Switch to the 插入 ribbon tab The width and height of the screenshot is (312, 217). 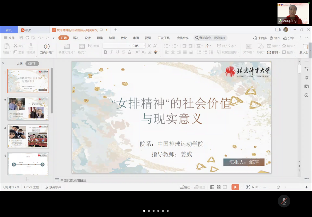tap(76, 38)
